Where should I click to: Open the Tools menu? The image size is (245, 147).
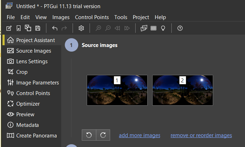(121, 17)
